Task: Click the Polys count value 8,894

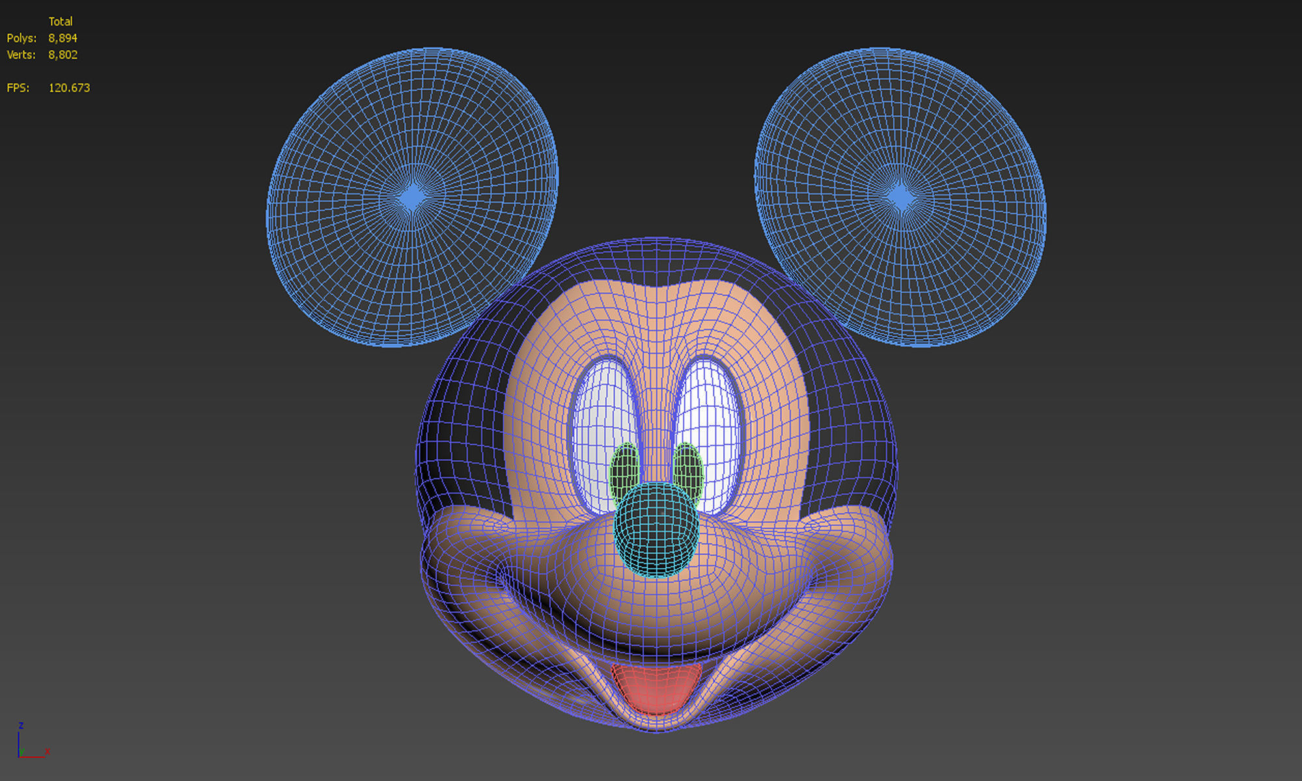Action: click(62, 38)
